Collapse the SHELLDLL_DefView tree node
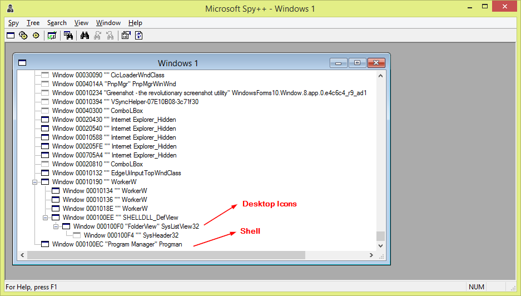 (45, 218)
